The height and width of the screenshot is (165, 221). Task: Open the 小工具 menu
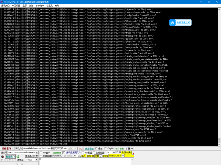pos(49,6)
